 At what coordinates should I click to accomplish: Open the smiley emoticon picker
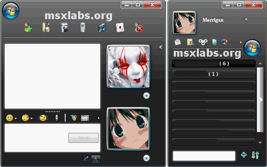[x=10, y=118]
